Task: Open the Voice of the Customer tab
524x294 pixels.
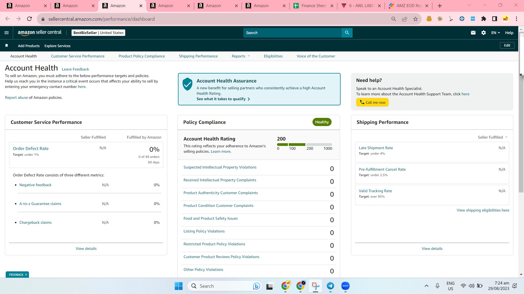Action: click(316, 56)
